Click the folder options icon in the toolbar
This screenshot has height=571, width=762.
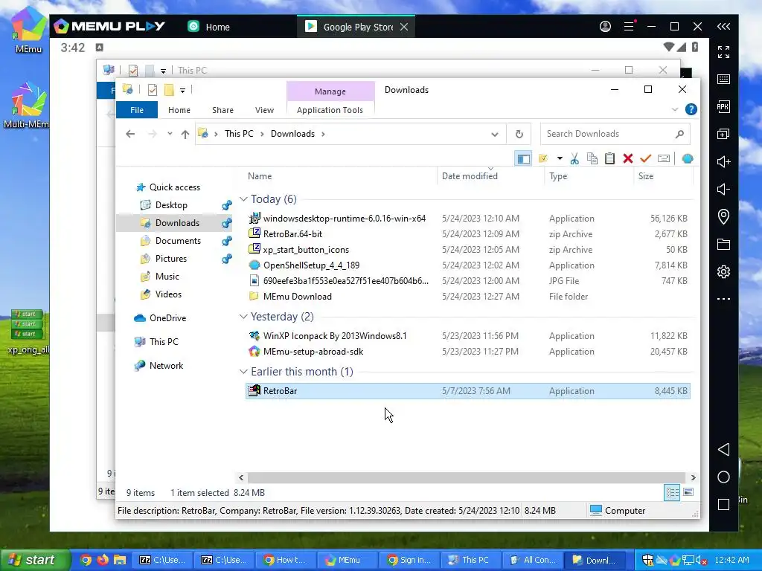[x=543, y=158]
